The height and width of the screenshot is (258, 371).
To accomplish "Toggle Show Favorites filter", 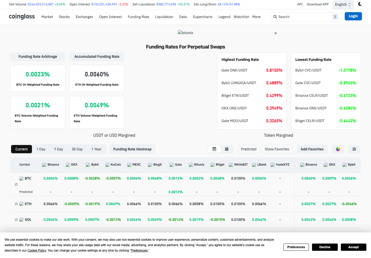I will pos(277,149).
